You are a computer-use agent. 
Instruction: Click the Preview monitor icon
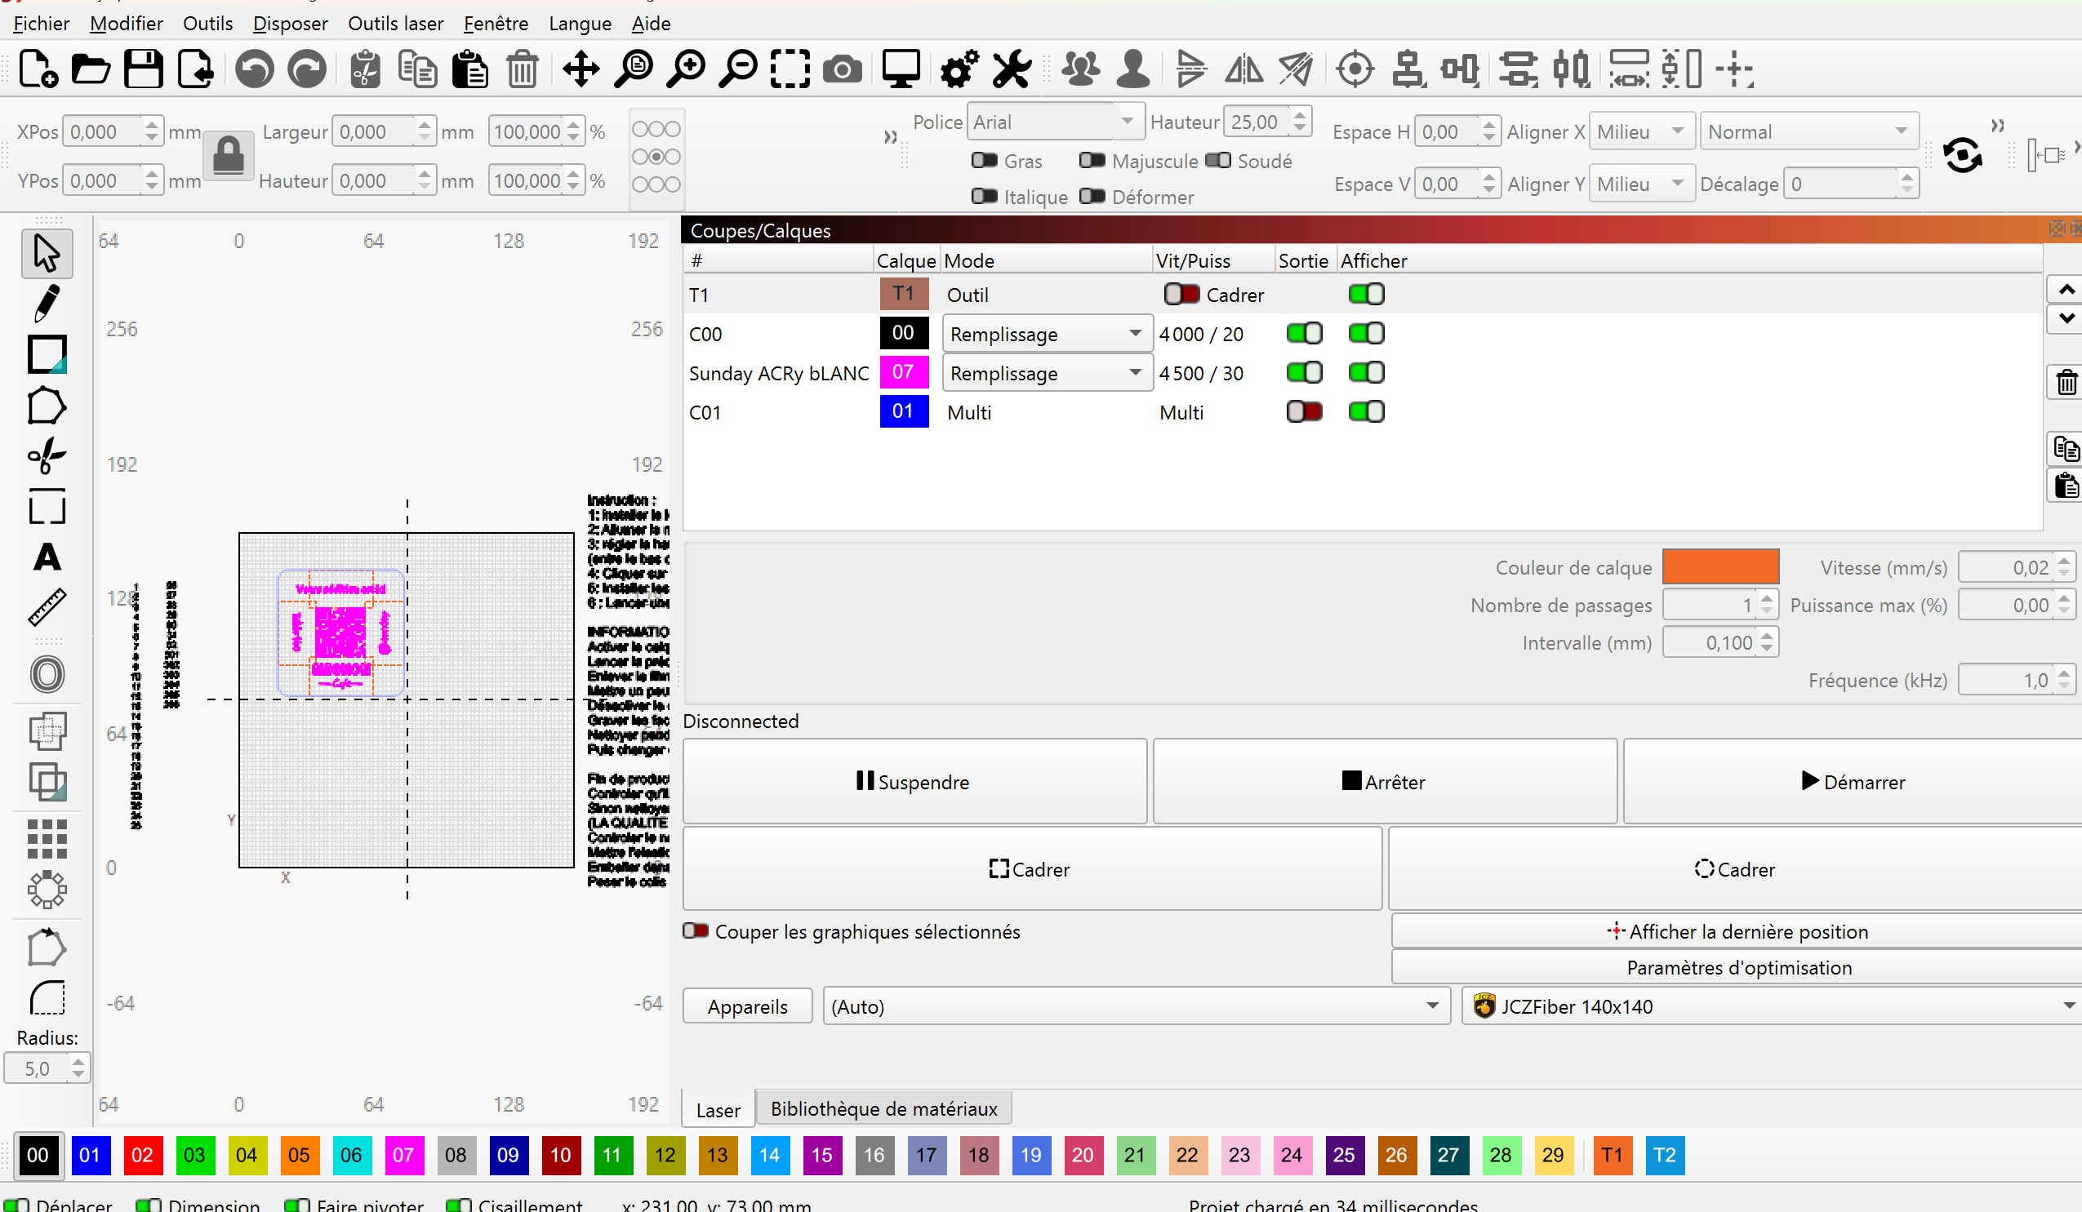pos(901,69)
